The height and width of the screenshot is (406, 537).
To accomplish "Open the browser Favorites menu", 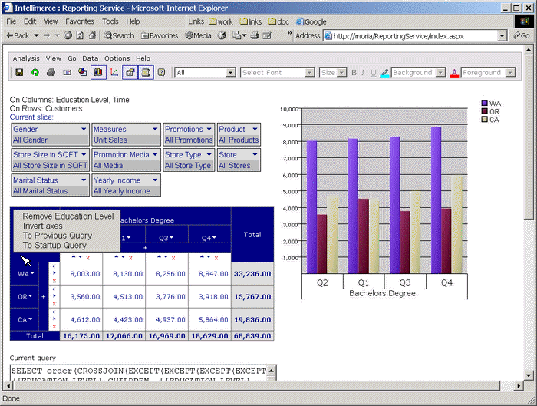I will pos(80,21).
